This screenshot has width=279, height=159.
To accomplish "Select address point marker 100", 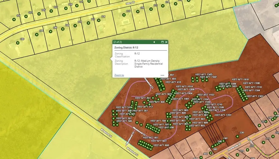I will tap(18, 43).
